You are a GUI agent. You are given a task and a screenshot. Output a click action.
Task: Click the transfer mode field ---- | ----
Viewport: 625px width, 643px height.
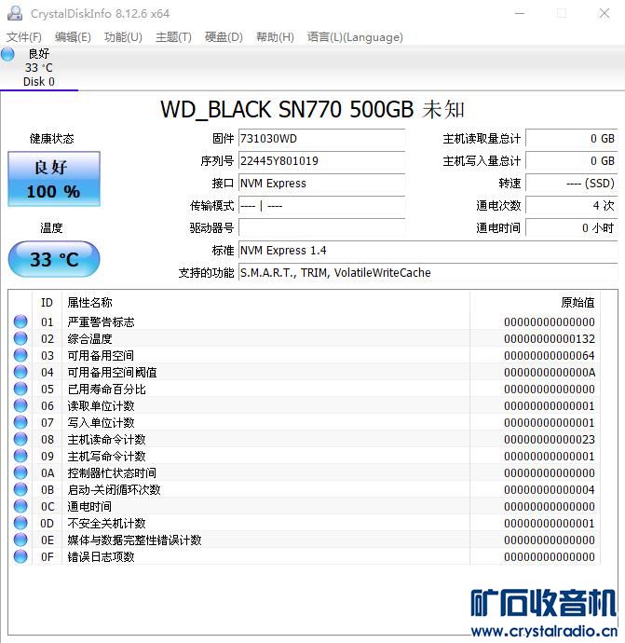point(321,205)
